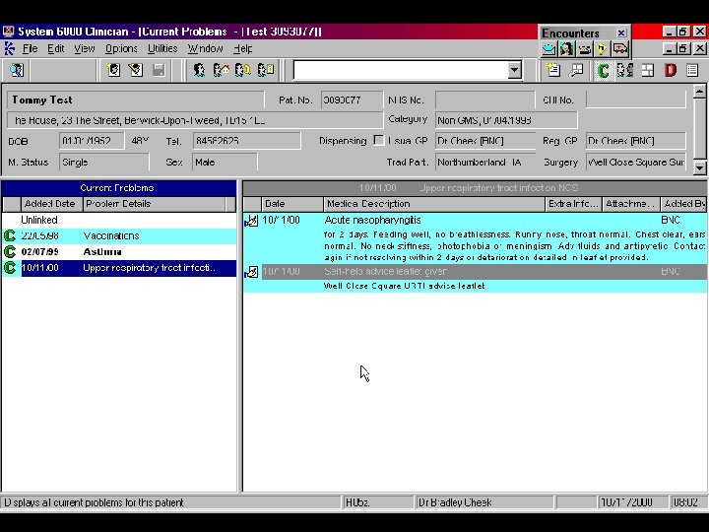This screenshot has height=532, width=709.
Task: Click the red D toolbar icon
Action: click(671, 70)
